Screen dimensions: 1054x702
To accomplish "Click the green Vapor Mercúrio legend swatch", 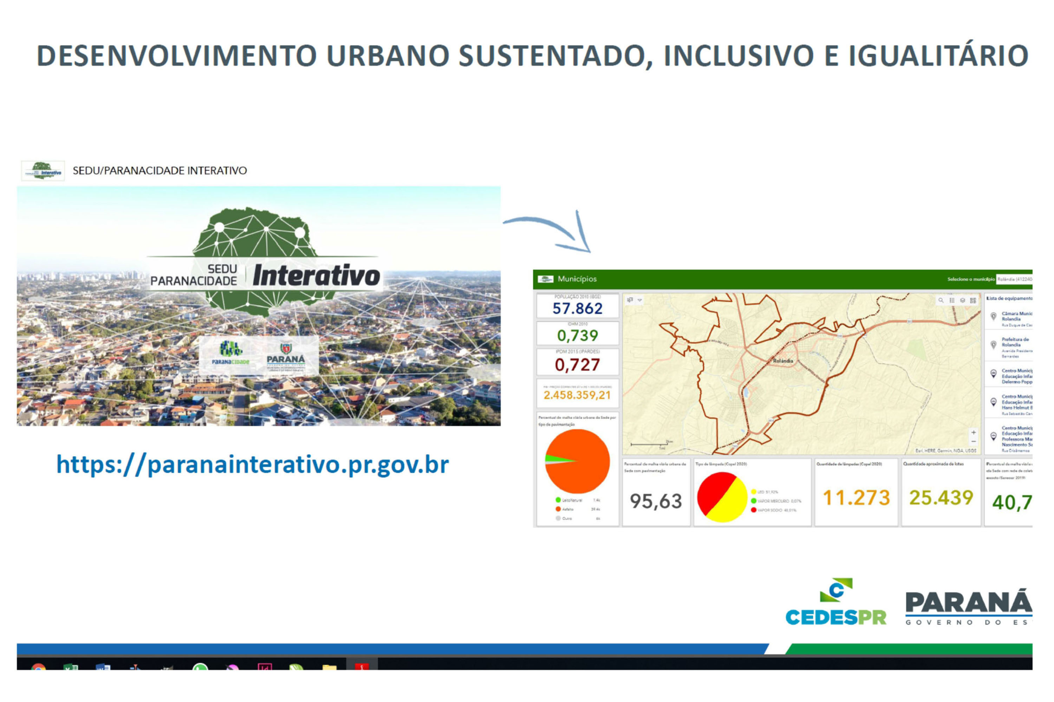I will [754, 501].
